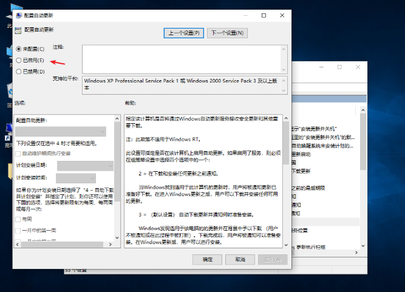Select the 未配置(C) radio button

tap(19, 49)
